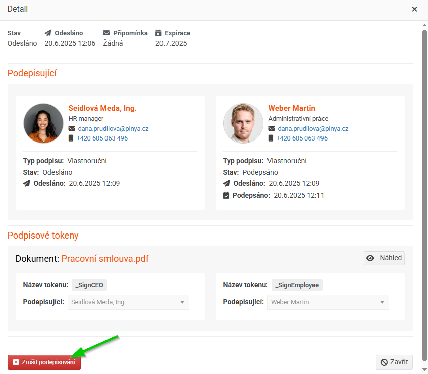428x374 pixels.
Task: Click email link under Weber Martin
Action: (313, 128)
